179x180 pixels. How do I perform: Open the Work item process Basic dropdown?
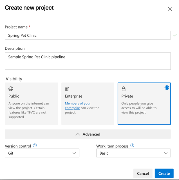133,153
